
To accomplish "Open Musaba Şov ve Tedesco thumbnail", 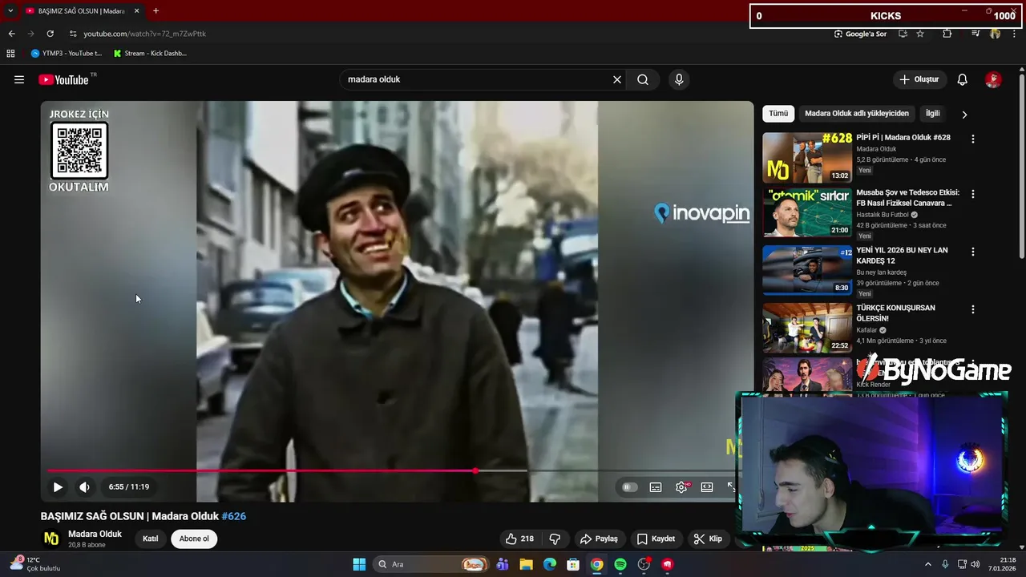I will (807, 212).
